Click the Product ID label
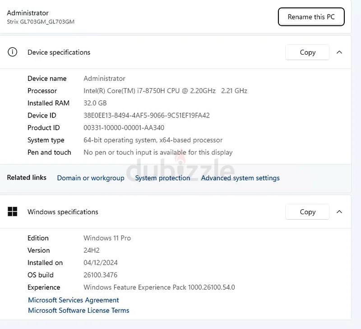This screenshot has height=329, width=361. (x=43, y=128)
